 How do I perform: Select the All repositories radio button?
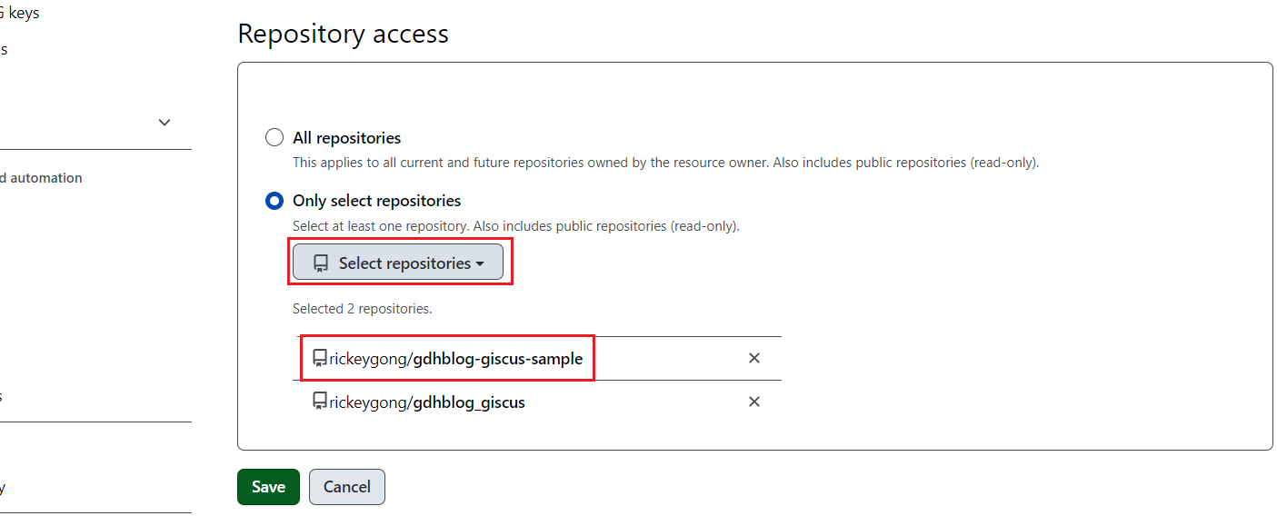(x=274, y=138)
